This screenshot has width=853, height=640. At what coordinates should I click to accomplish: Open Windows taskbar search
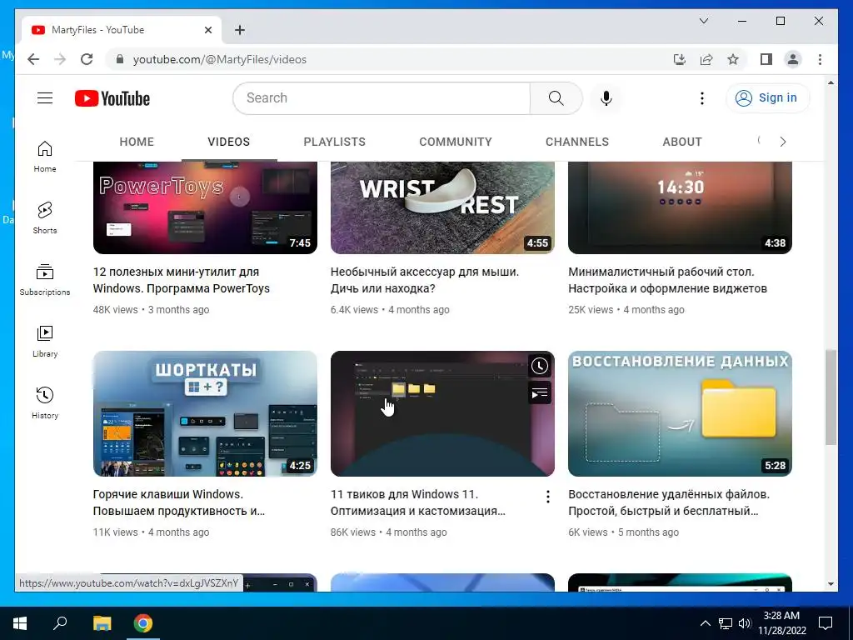point(60,623)
